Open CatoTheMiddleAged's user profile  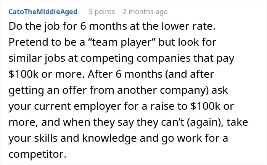pyautogui.click(x=43, y=12)
